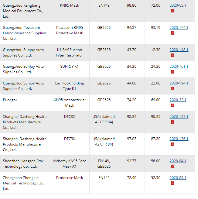Open the PDF icon below 2020-89.1
Image resolution: width=198 pixels, height=199 pixels.
(172, 183)
